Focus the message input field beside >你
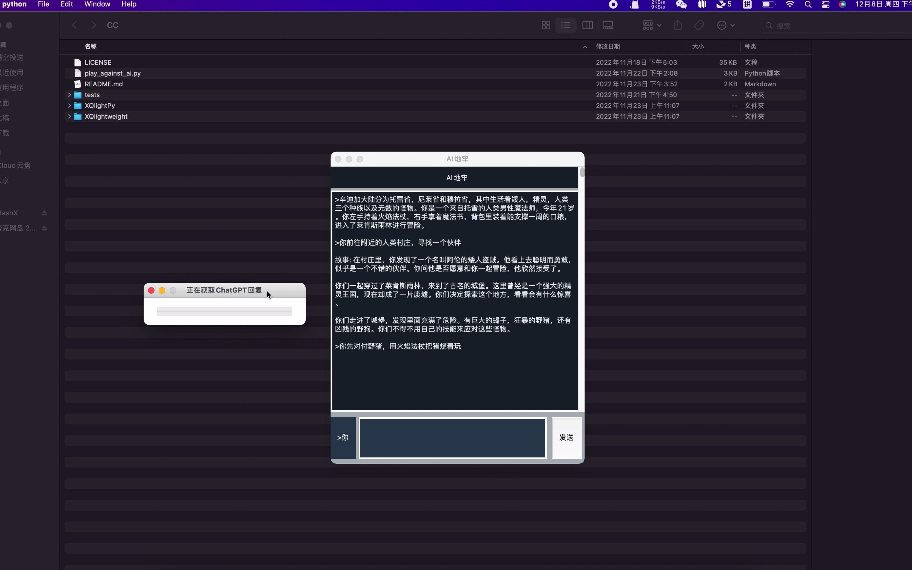The height and width of the screenshot is (570, 912). tap(453, 438)
